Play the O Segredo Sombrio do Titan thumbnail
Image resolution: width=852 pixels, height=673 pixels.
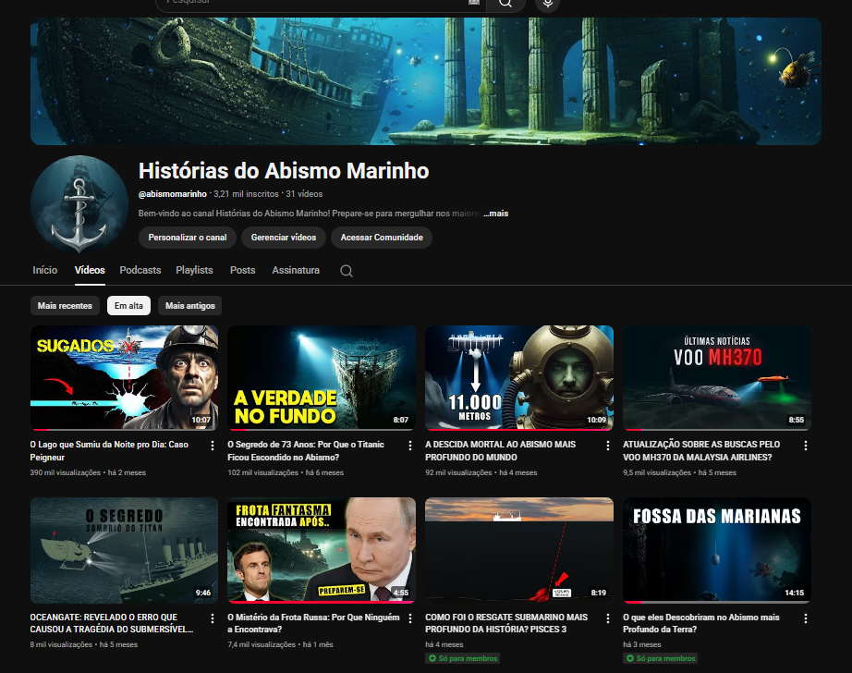[125, 550]
